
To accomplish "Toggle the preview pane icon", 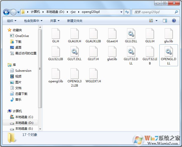I will tap(165, 21).
